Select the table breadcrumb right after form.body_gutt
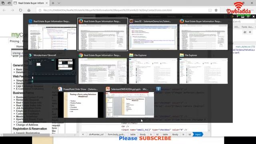Image resolution: width=256 pixels, height=144 pixels. point(133,134)
